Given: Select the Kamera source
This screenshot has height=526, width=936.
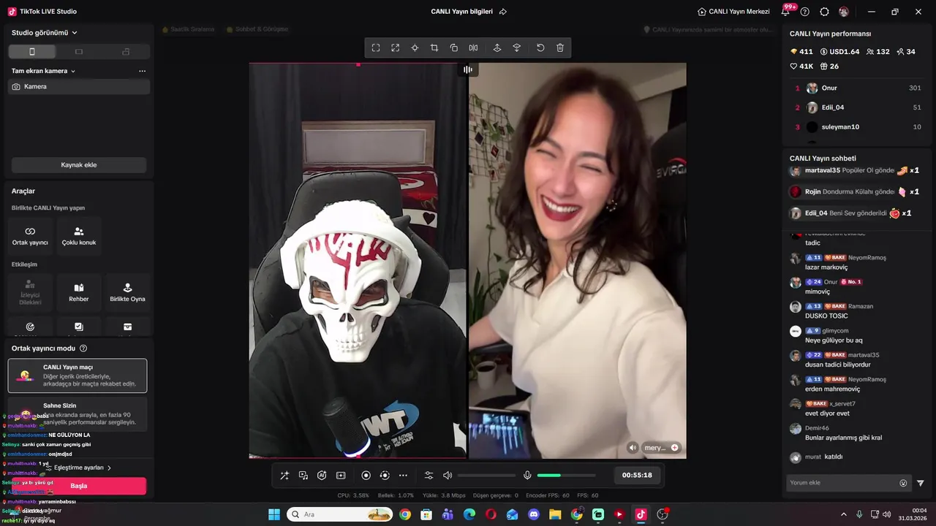Looking at the screenshot, I should pos(79,86).
